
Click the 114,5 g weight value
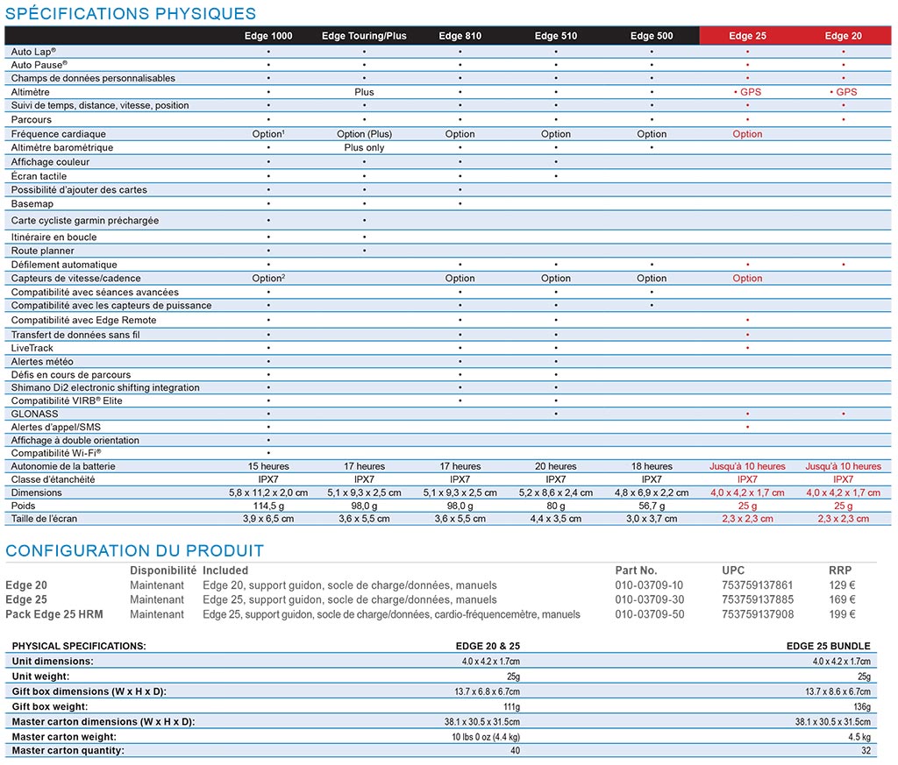pyautogui.click(x=267, y=506)
